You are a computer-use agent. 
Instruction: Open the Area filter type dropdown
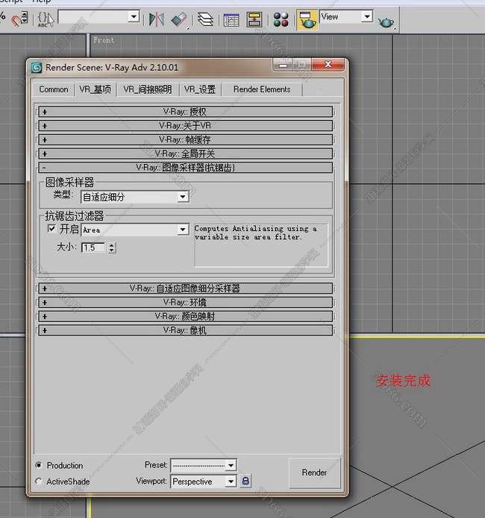pos(135,230)
